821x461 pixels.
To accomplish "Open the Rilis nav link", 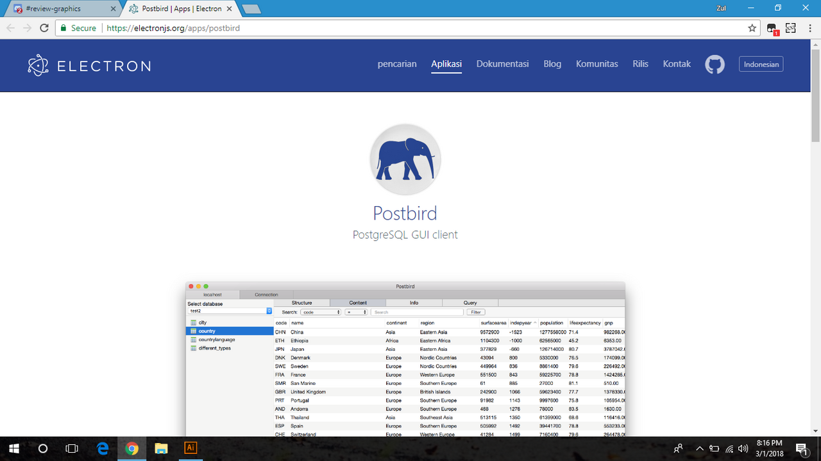I will (x=641, y=64).
